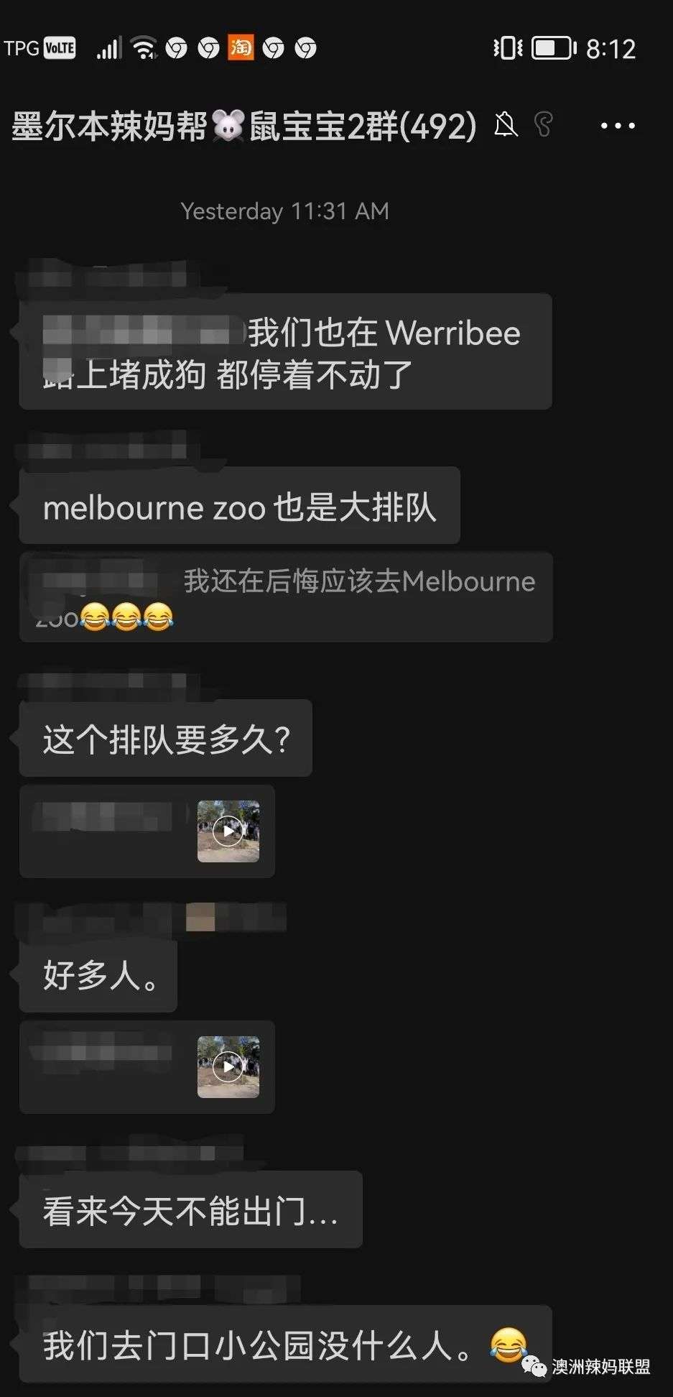Tap the Wi-Fi status icon
673x1397 pixels.
(x=145, y=48)
